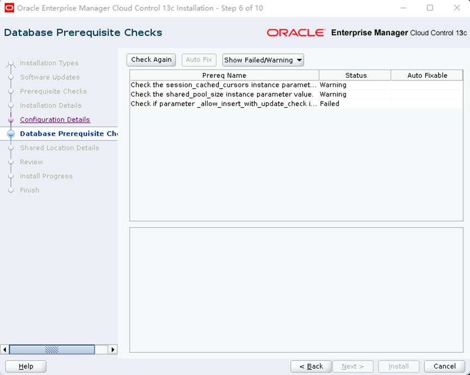Click the Configuration Details step marker dot

click(11, 120)
